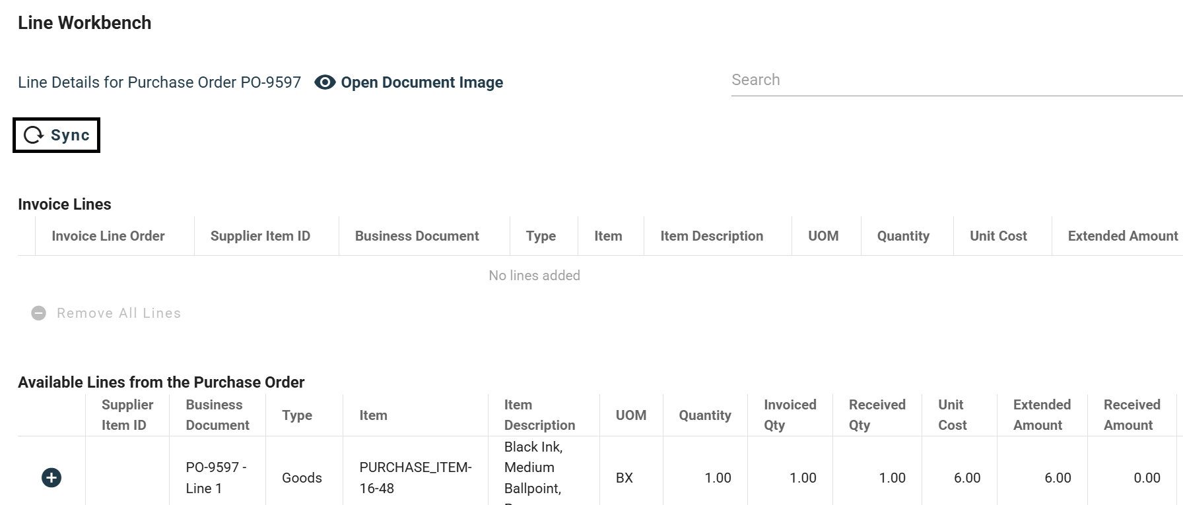
Task: Sort by Invoice Line Order column header
Action: (x=108, y=236)
